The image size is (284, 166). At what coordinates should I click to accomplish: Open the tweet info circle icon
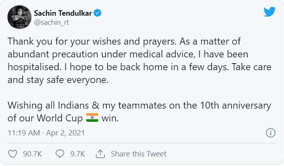click(x=271, y=133)
